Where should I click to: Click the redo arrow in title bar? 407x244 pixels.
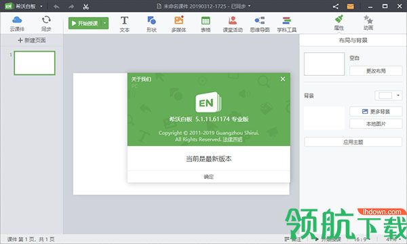[71, 7]
